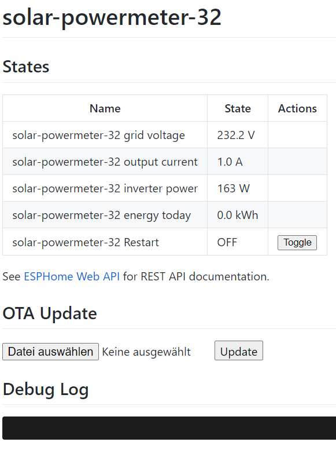Image resolution: width=336 pixels, height=464 pixels.
Task: Click the 0.0 kWh state value
Action: tap(238, 215)
